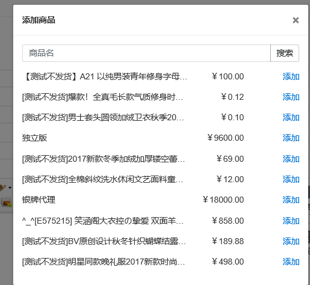Click the 商品名 search input field

point(146,53)
